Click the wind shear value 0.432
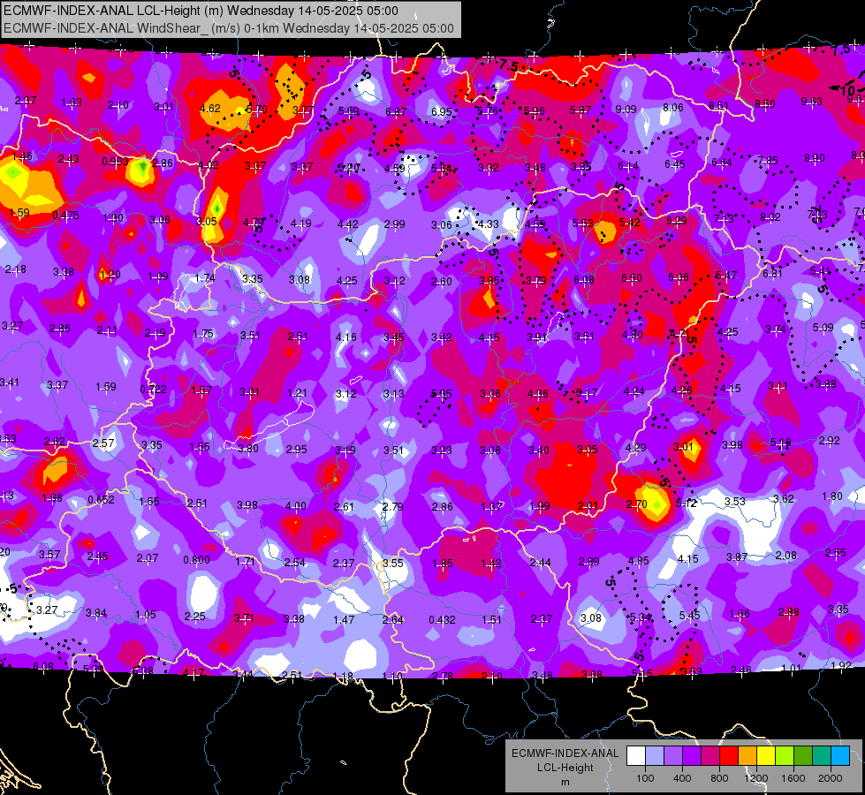865x795 pixels. tap(443, 619)
